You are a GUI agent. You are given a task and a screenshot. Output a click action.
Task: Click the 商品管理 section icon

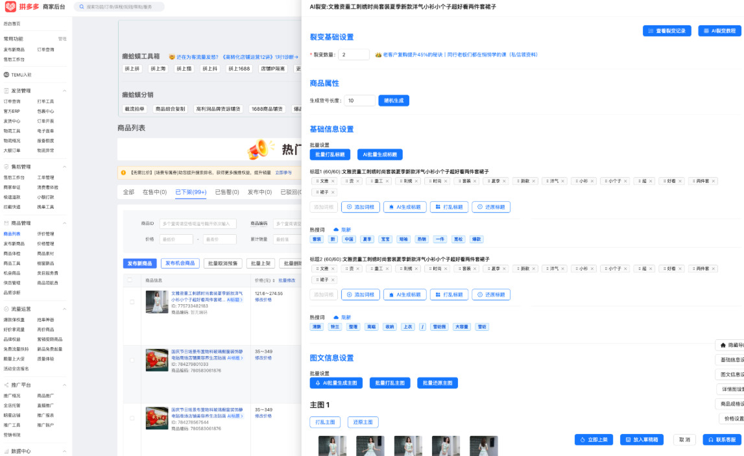point(6,223)
